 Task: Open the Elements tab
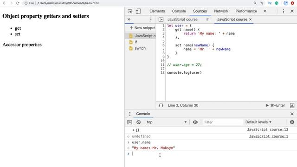[157, 11]
